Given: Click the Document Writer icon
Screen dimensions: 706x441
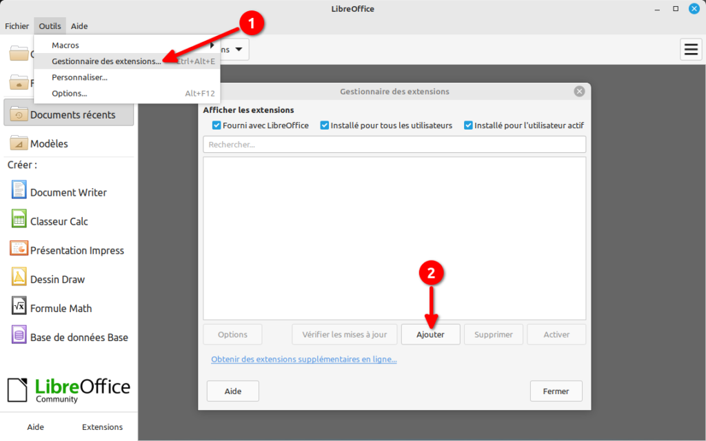Looking at the screenshot, I should pos(19,190).
